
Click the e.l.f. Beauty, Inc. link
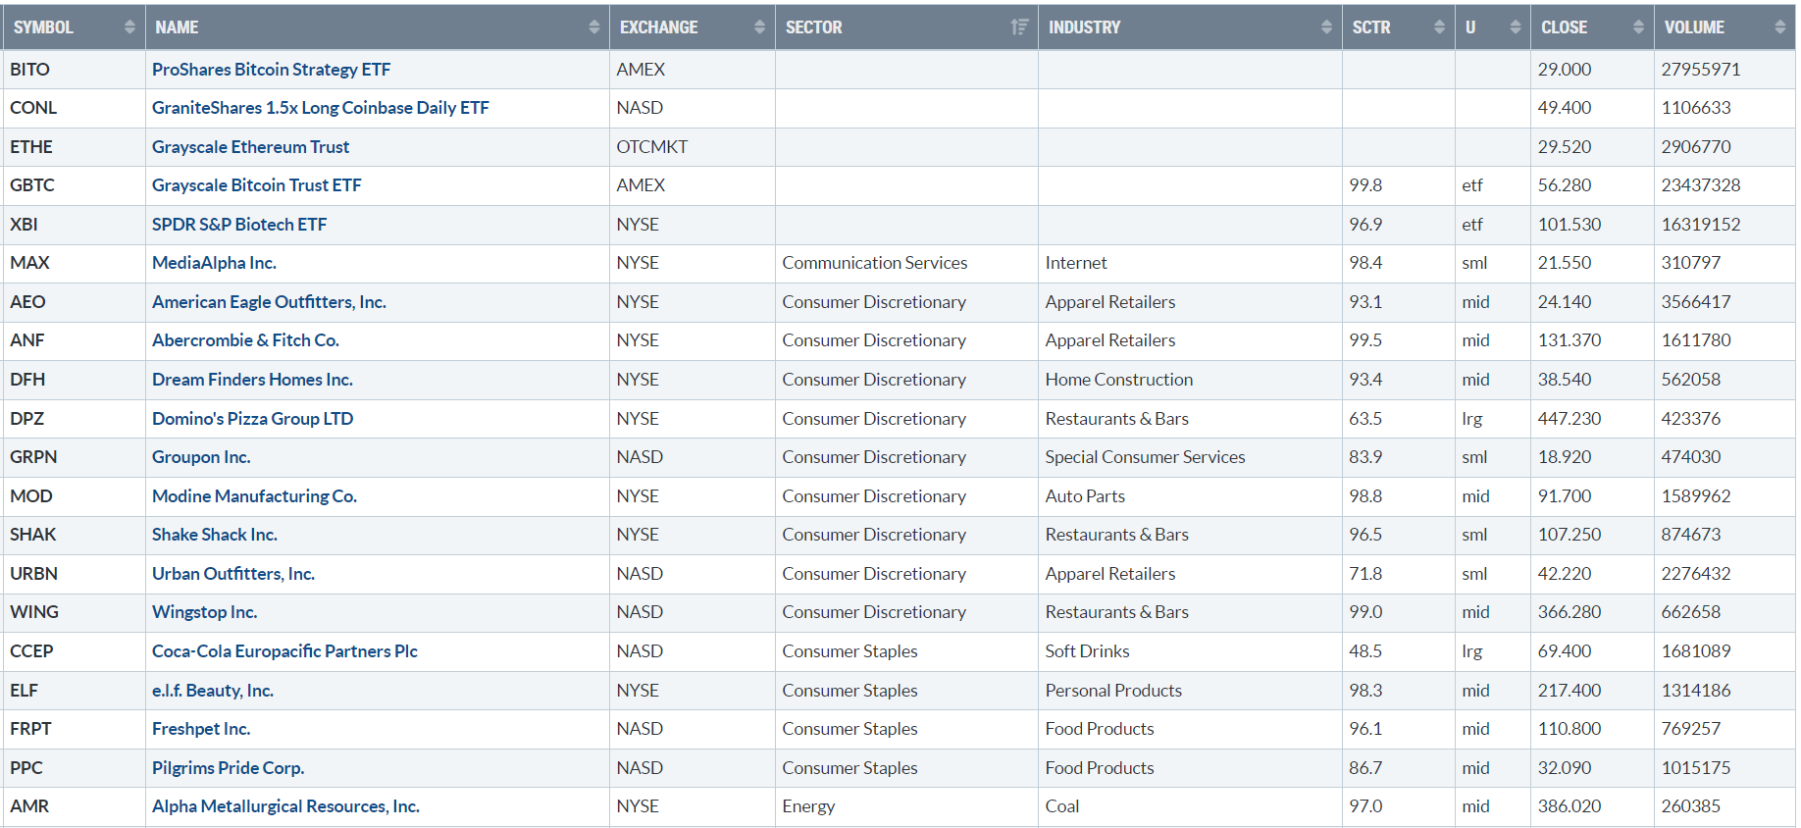point(212,691)
